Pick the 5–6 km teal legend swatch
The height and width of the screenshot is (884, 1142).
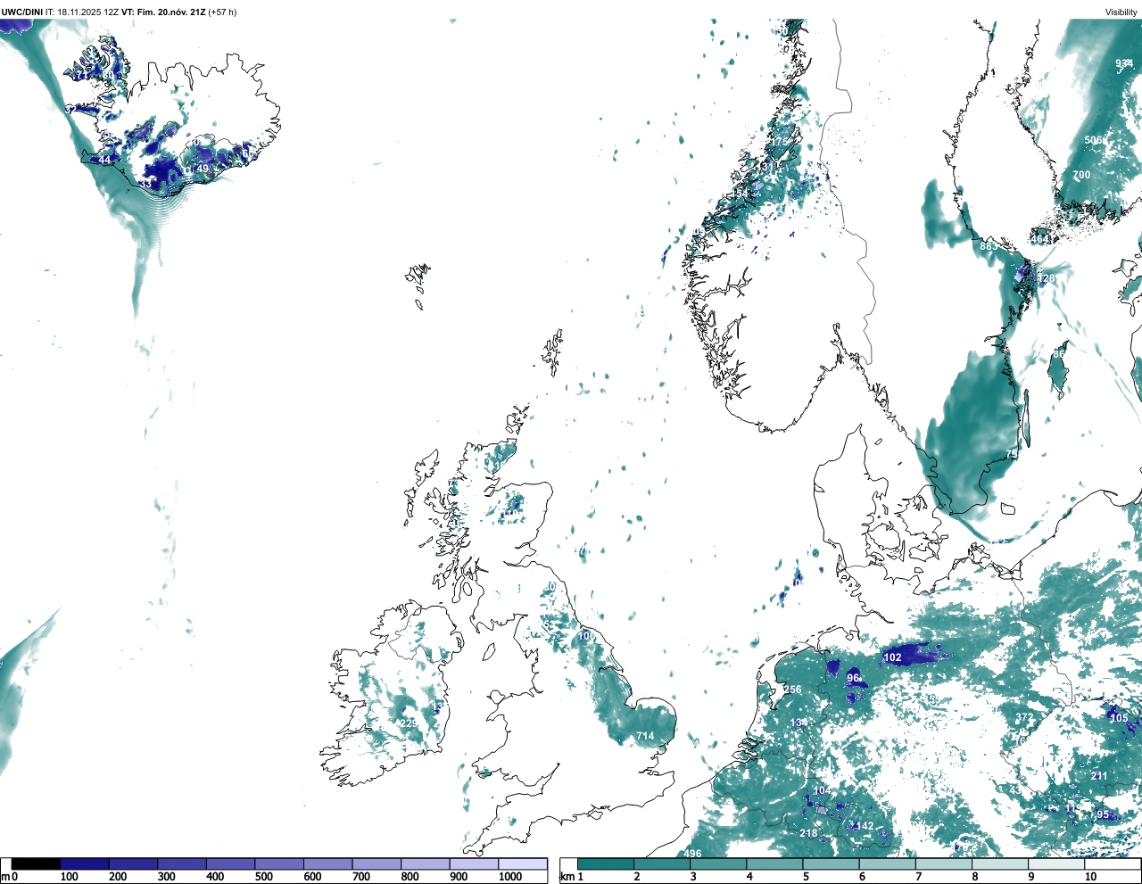[832, 863]
